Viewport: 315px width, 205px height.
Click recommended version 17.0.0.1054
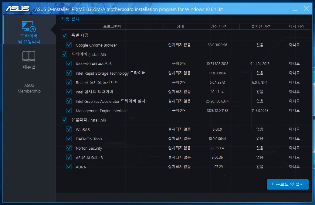click(217, 73)
